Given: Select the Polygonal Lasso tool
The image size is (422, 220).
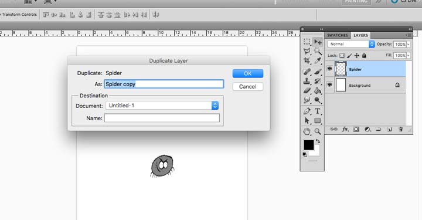Looking at the screenshot, I should click(307, 51).
